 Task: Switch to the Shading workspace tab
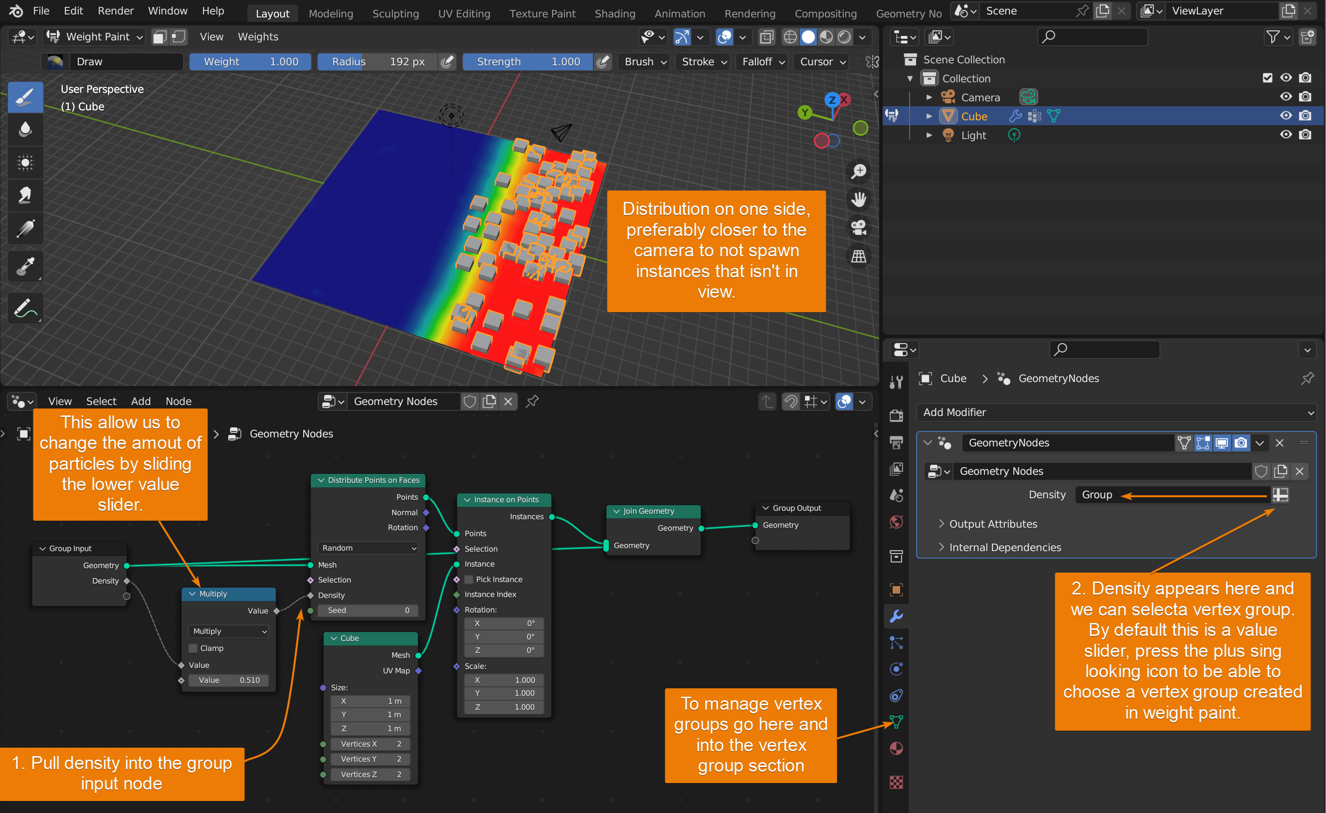tap(614, 13)
